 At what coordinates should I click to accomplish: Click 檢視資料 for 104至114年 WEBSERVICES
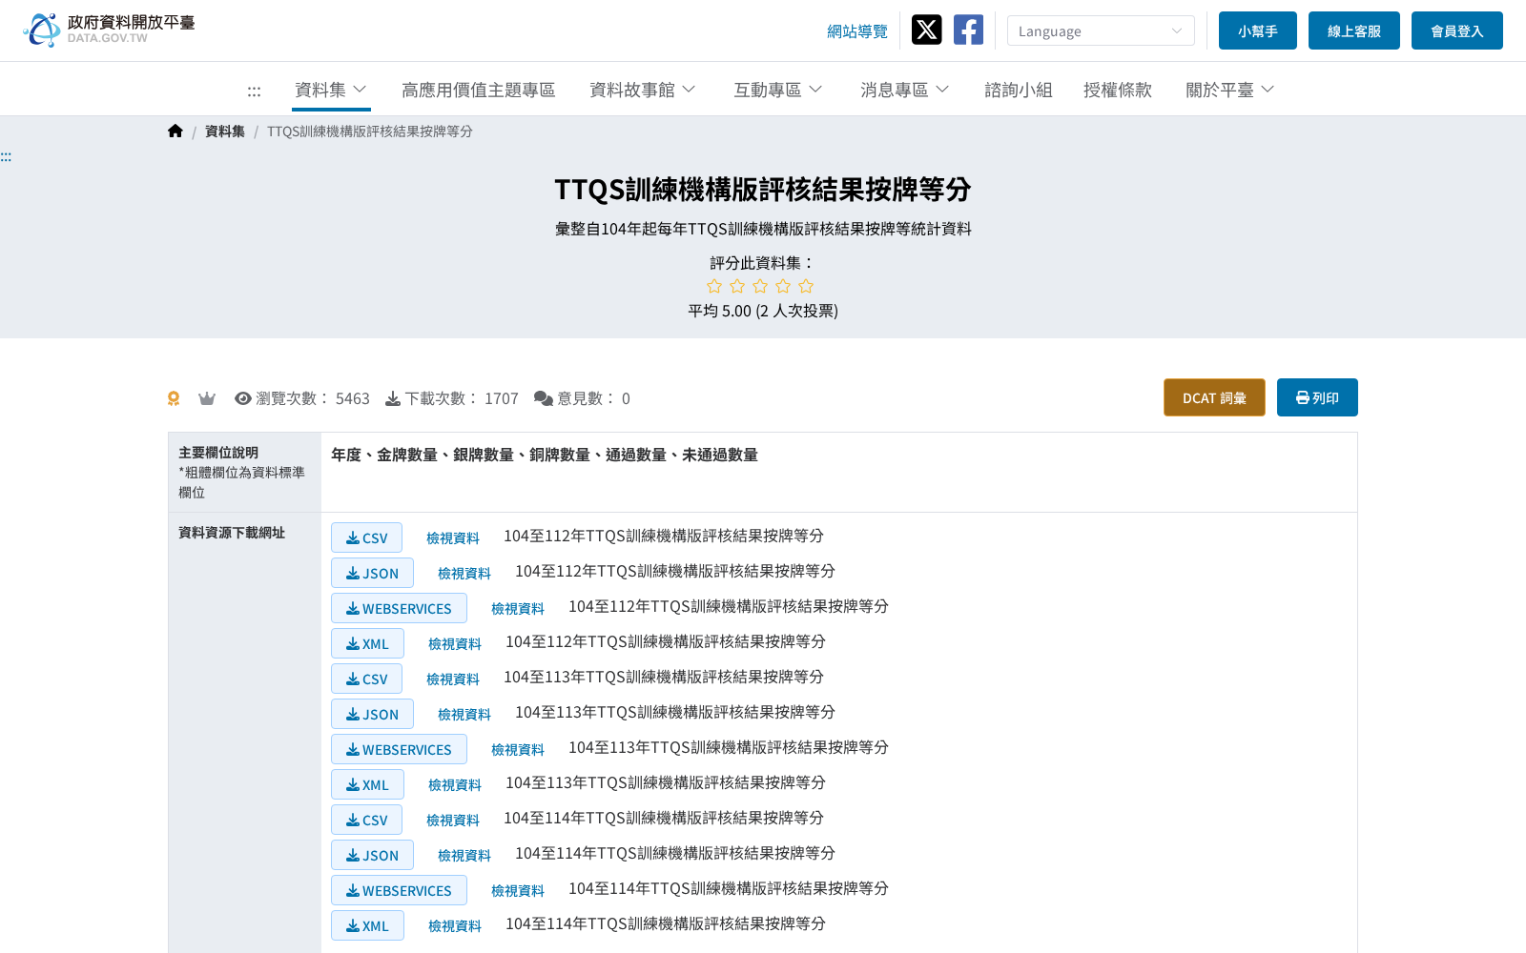[518, 891]
